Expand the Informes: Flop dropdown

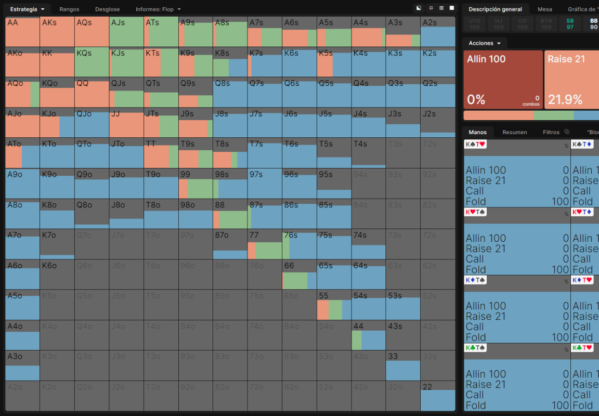point(158,9)
